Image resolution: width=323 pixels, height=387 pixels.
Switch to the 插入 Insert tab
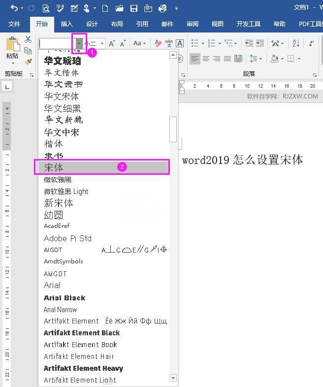point(67,24)
